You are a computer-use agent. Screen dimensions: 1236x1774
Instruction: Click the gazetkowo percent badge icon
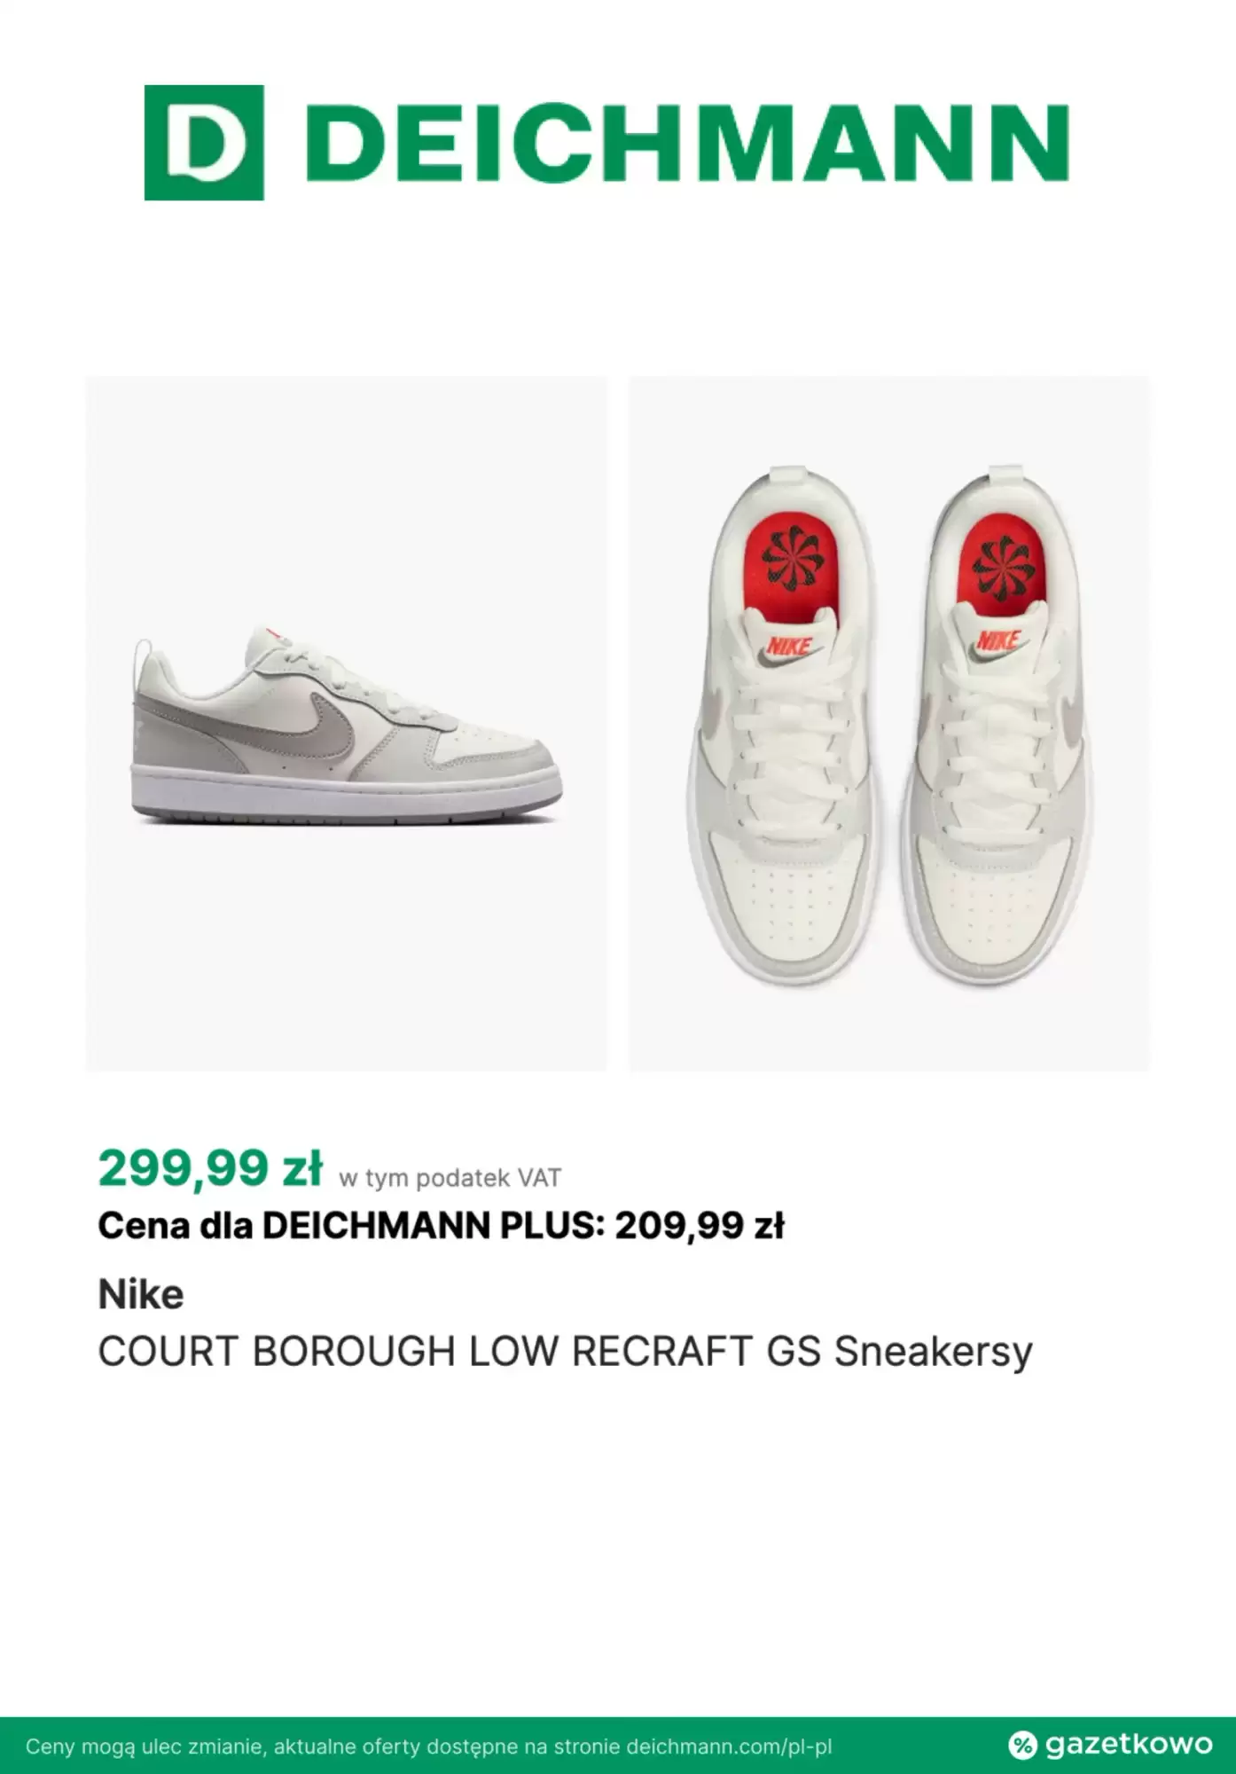1022,1745
